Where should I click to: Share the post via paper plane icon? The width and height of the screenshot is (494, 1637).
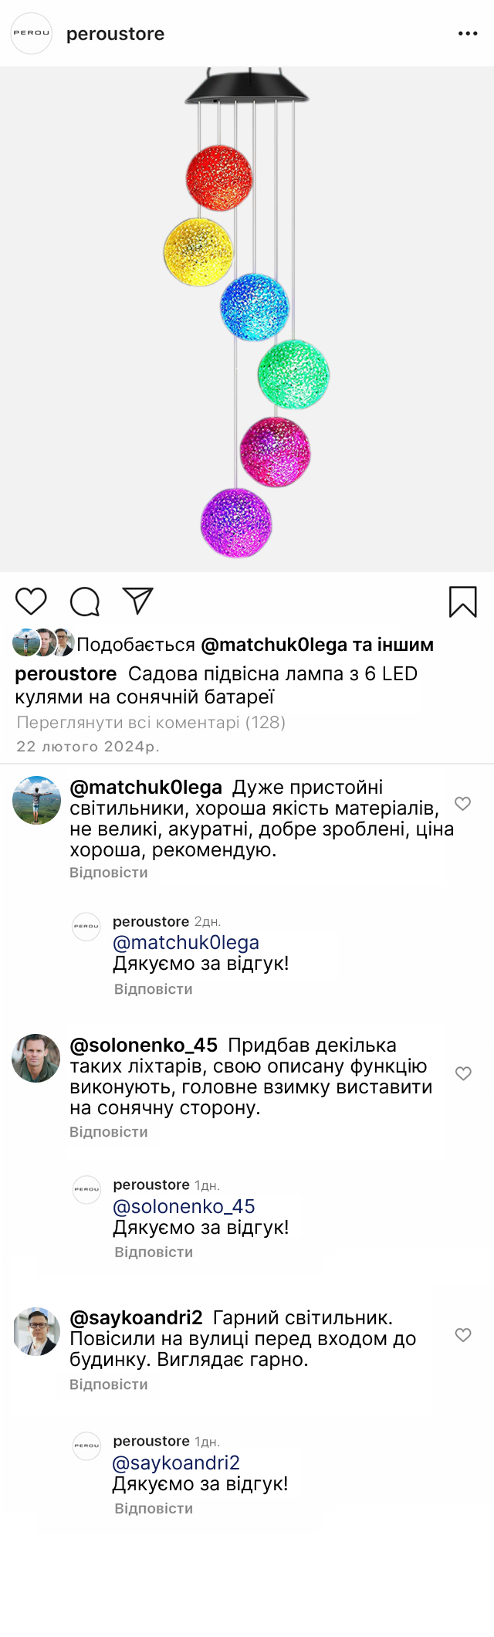click(138, 601)
